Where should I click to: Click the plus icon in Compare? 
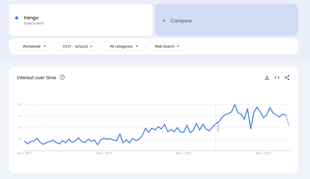[164, 21]
